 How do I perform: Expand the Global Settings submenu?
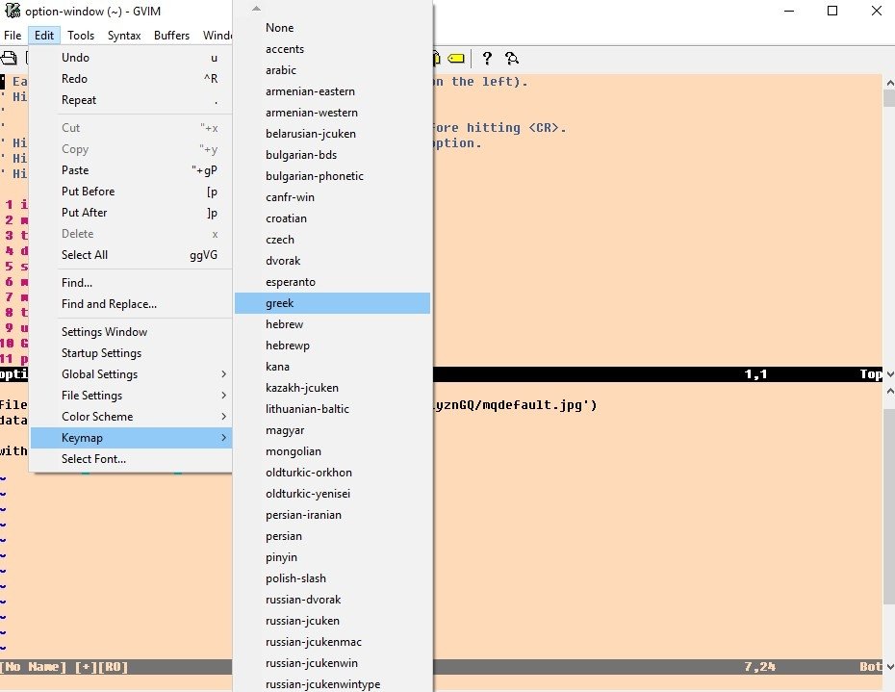131,374
